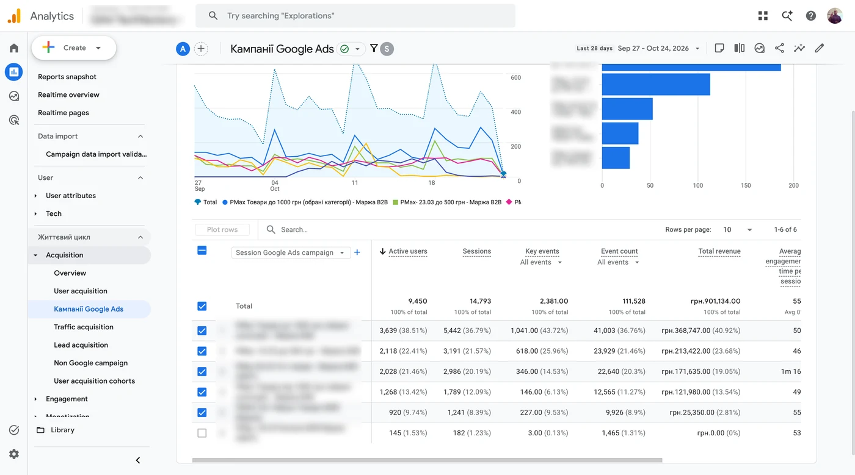Open Traffic acquisition report
Viewport: 855px width, 475px height.
pyautogui.click(x=84, y=327)
